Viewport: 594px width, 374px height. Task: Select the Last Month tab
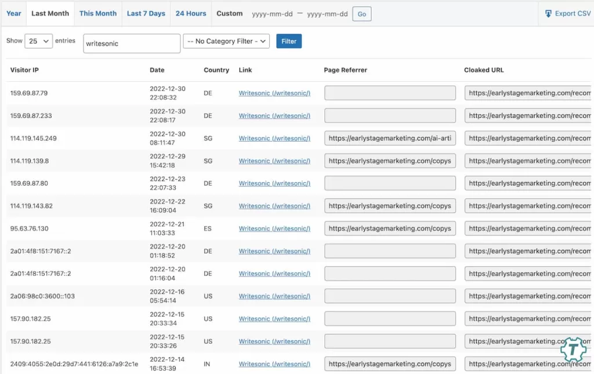point(50,13)
